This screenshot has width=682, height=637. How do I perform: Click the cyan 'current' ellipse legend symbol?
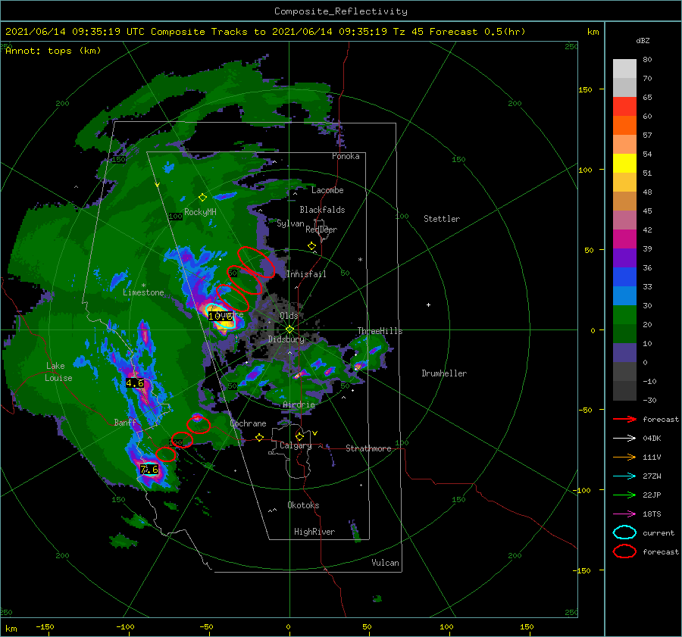[624, 532]
